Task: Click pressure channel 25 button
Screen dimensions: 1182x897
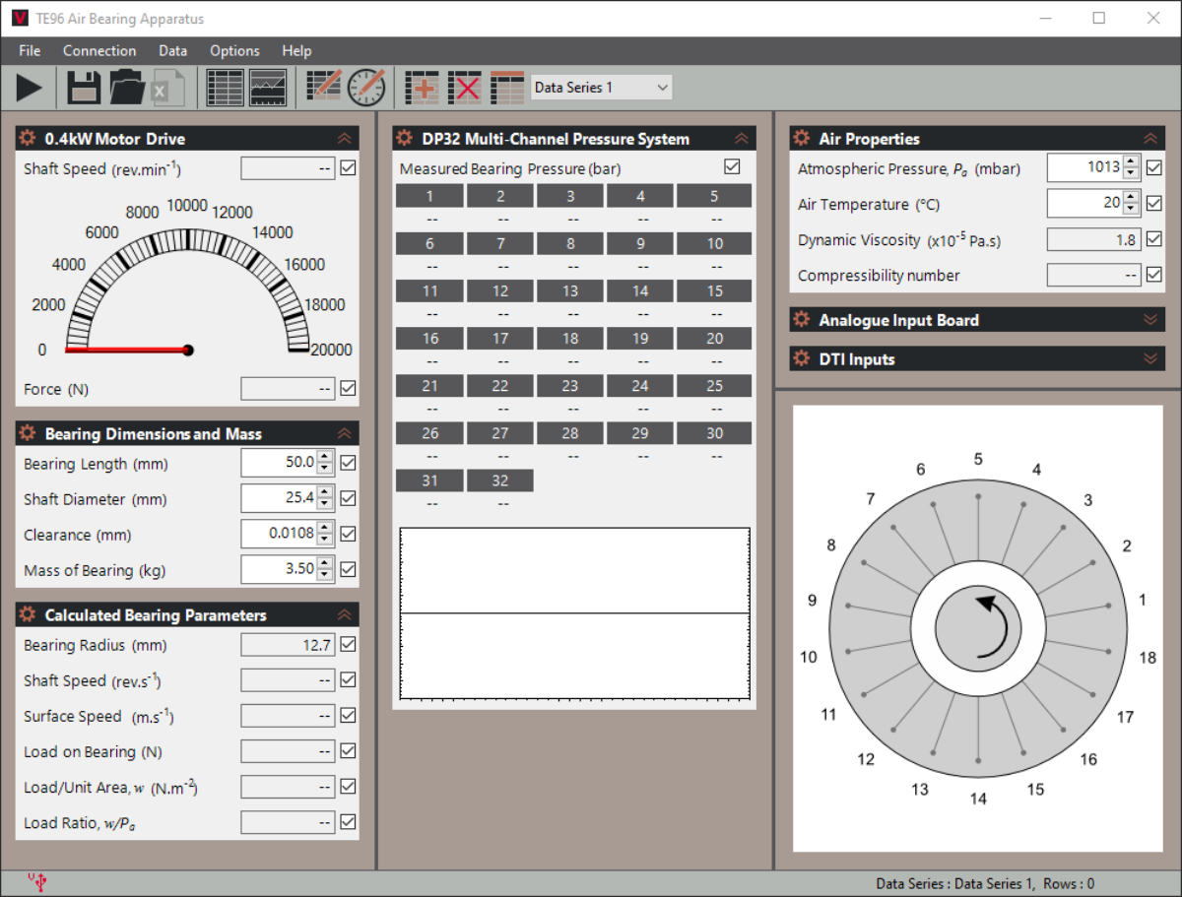Action: pyautogui.click(x=714, y=385)
